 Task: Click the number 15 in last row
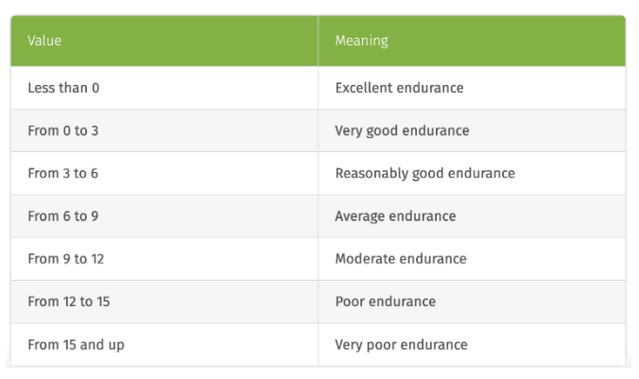tap(70, 345)
